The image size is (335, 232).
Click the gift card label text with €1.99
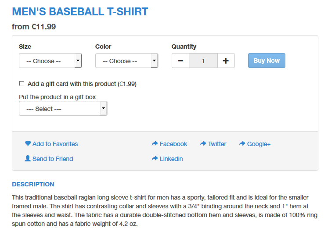pos(82,84)
